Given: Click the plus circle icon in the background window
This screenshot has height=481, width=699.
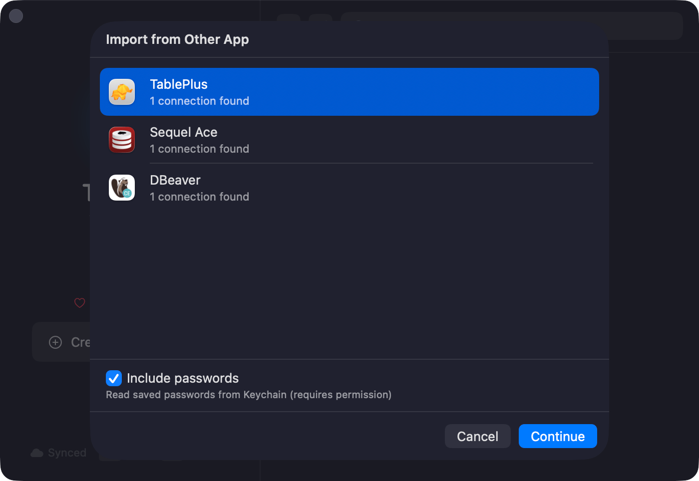Looking at the screenshot, I should coord(55,342).
